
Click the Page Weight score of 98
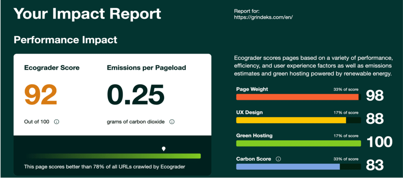click(x=375, y=95)
